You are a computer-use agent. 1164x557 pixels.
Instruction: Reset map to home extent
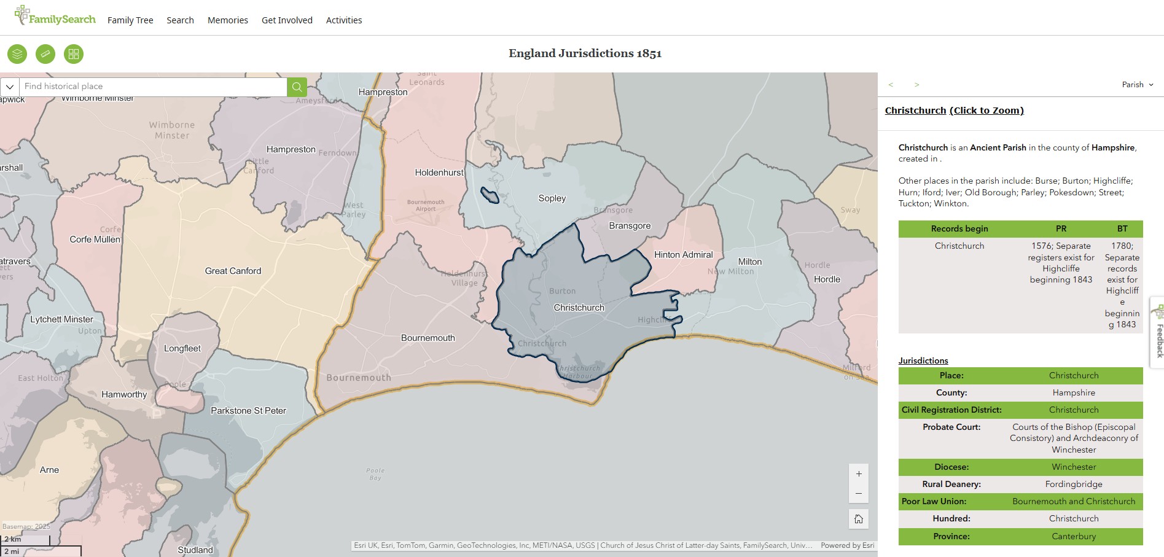click(x=859, y=519)
